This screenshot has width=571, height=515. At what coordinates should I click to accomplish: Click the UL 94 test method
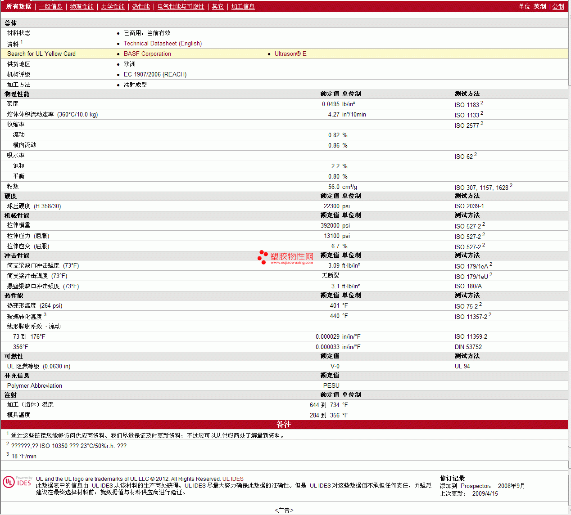coord(462,366)
